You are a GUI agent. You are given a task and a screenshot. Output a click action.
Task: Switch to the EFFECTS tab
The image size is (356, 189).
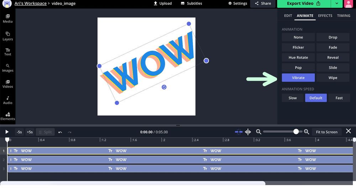[x=325, y=16]
